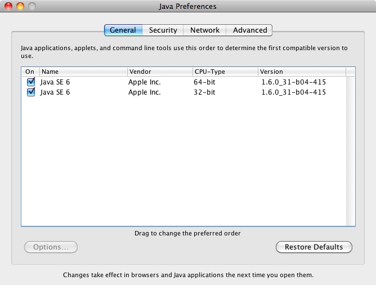The width and height of the screenshot is (376, 285).
Task: Click the Options… button
Action: (51, 247)
